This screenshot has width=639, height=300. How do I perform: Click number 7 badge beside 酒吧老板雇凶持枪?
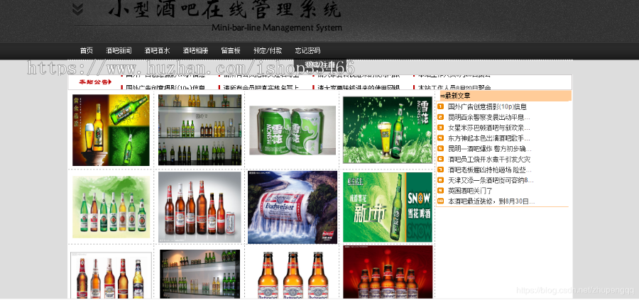[440, 170]
